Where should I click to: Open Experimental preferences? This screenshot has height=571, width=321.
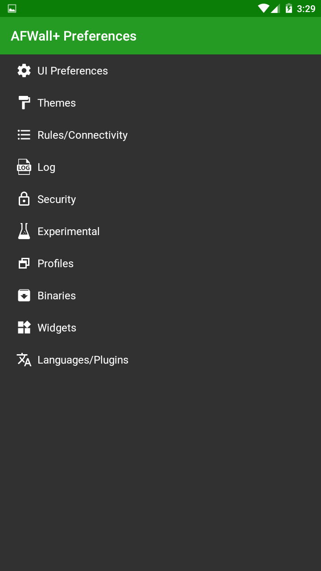click(x=69, y=232)
